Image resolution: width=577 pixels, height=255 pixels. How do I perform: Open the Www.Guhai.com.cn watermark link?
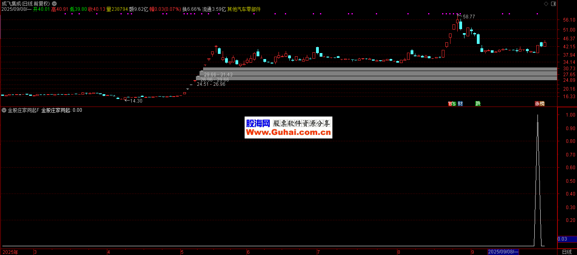tap(288, 133)
